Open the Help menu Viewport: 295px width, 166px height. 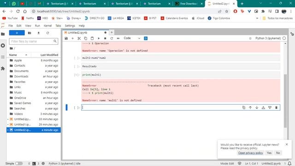tap(82, 26)
